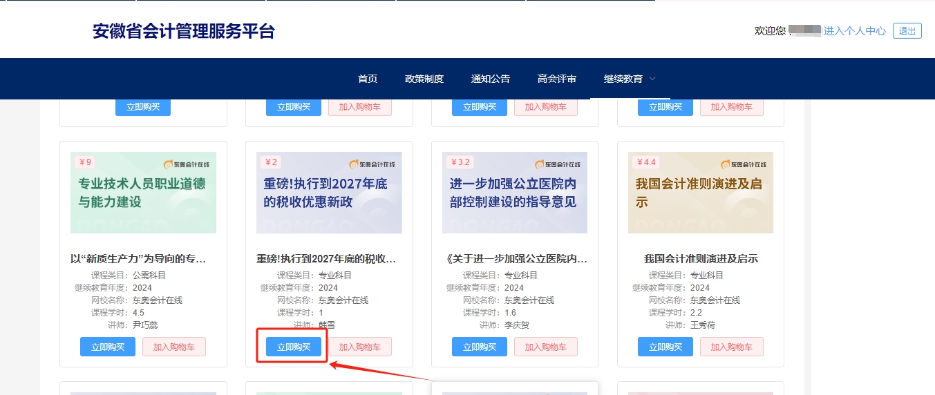Click the 进入个人中心 link
Viewport: 935px width, 395px height.
854,31
